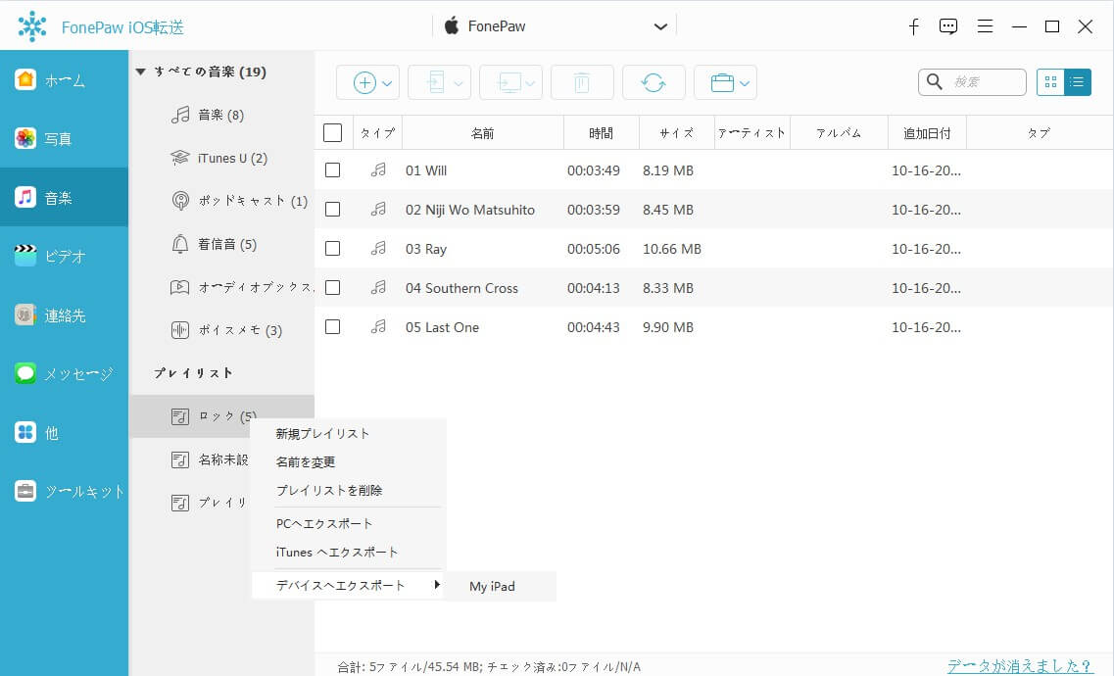Toggle the select-all header checkbox
The width and height of the screenshot is (1114, 676).
pos(332,133)
